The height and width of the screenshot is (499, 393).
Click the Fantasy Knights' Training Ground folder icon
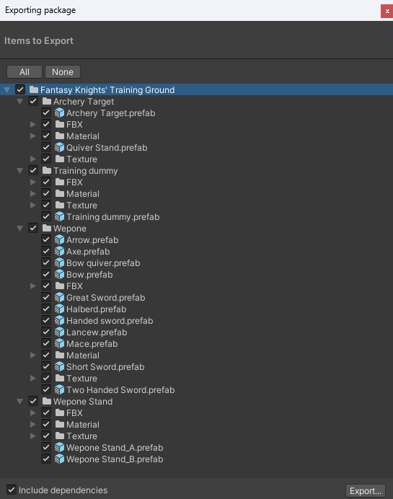[34, 89]
